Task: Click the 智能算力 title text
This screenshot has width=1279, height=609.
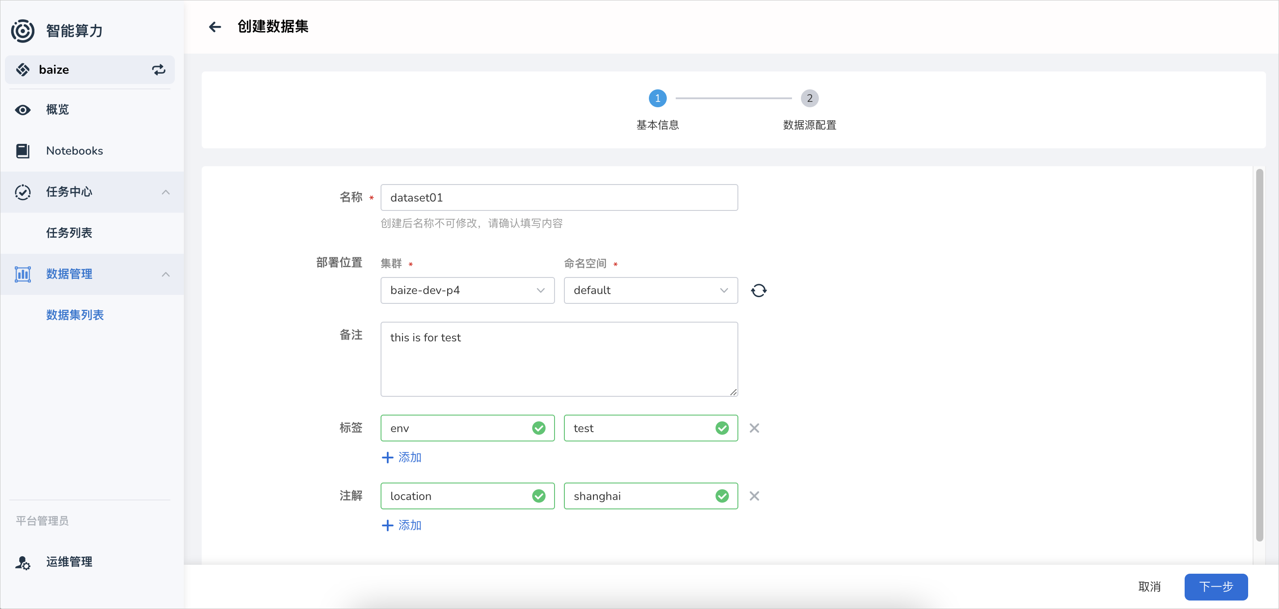Action: (75, 31)
